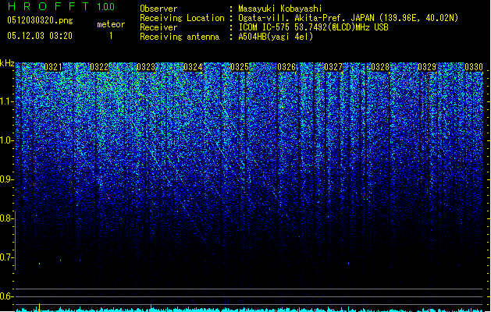
Task: Click the 0321 time marker
Action: (x=53, y=67)
